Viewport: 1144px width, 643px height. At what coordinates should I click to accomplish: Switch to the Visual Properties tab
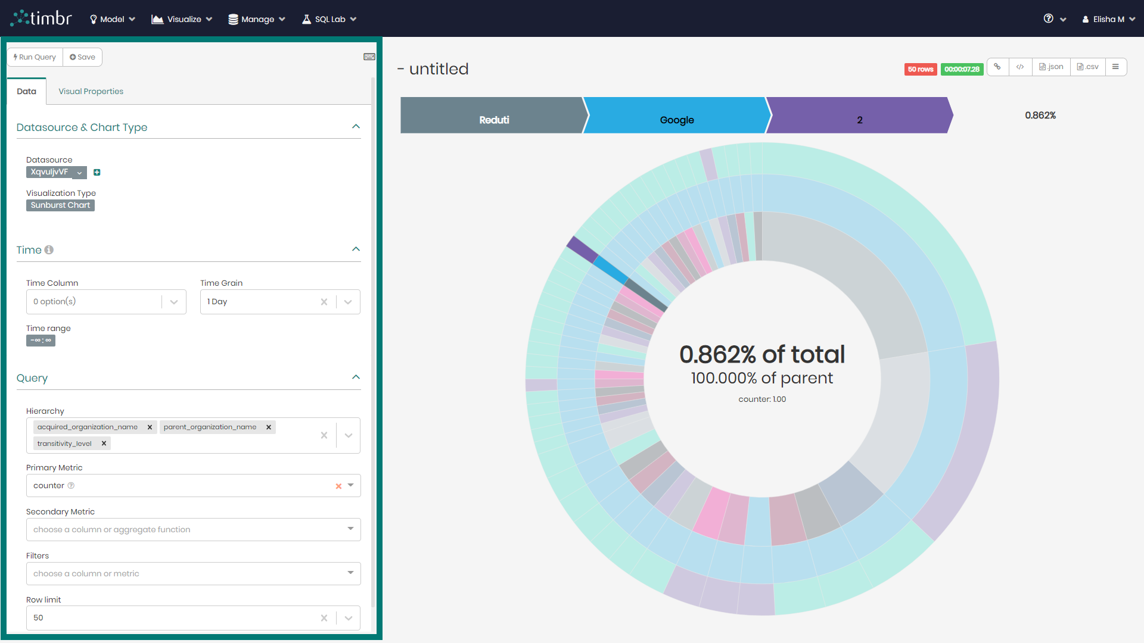(90, 91)
